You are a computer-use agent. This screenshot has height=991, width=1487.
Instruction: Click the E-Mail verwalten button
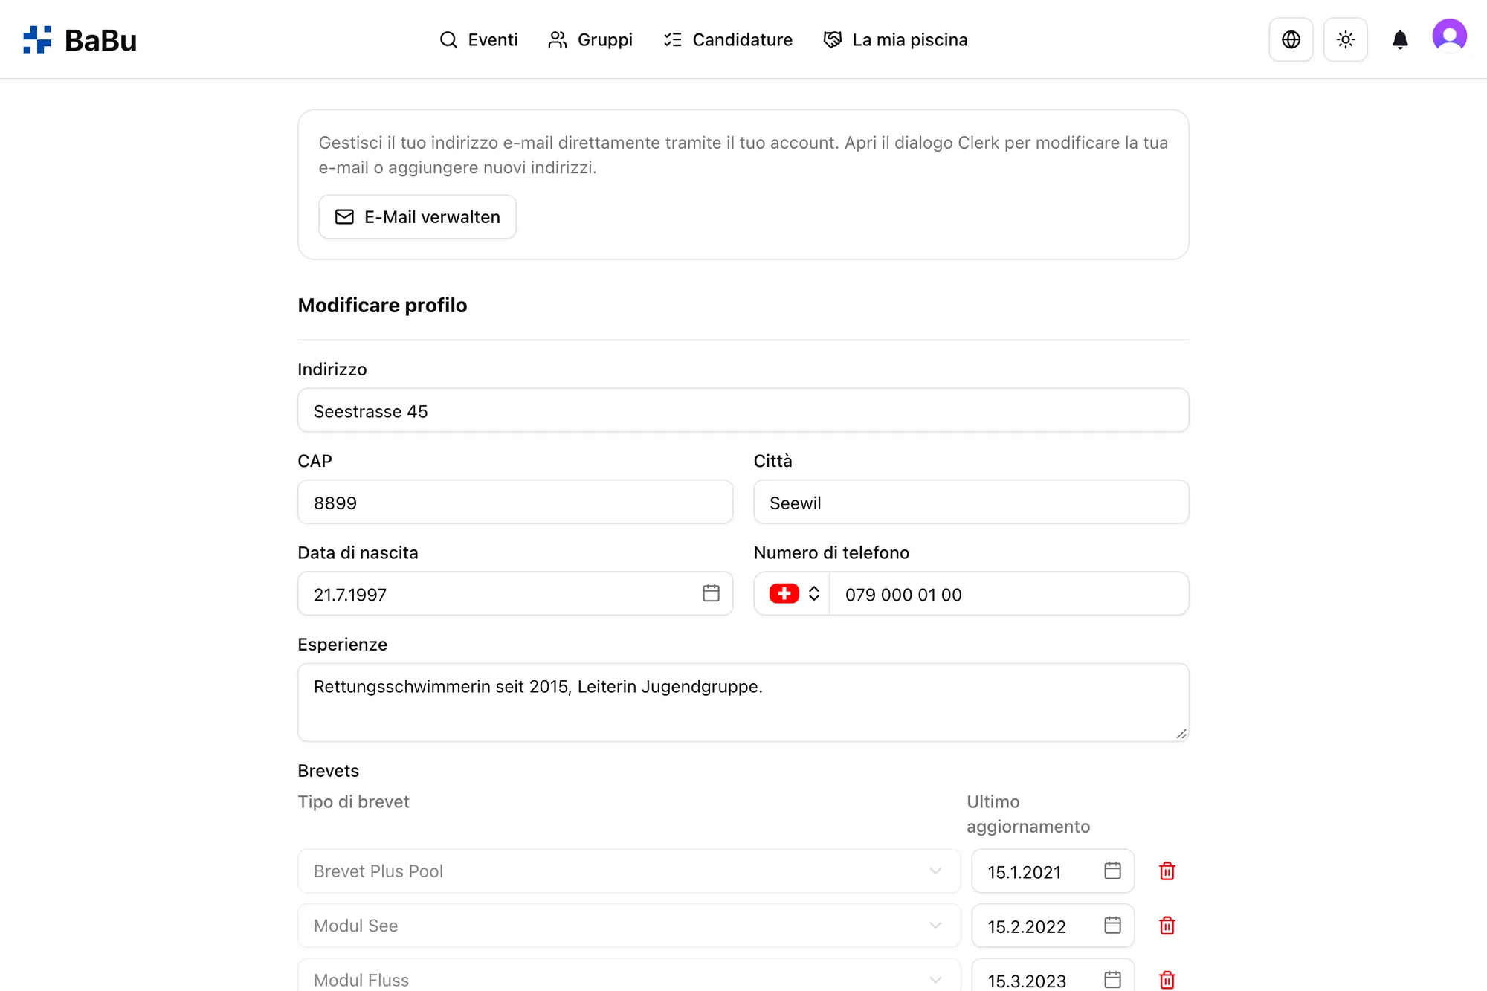417,216
